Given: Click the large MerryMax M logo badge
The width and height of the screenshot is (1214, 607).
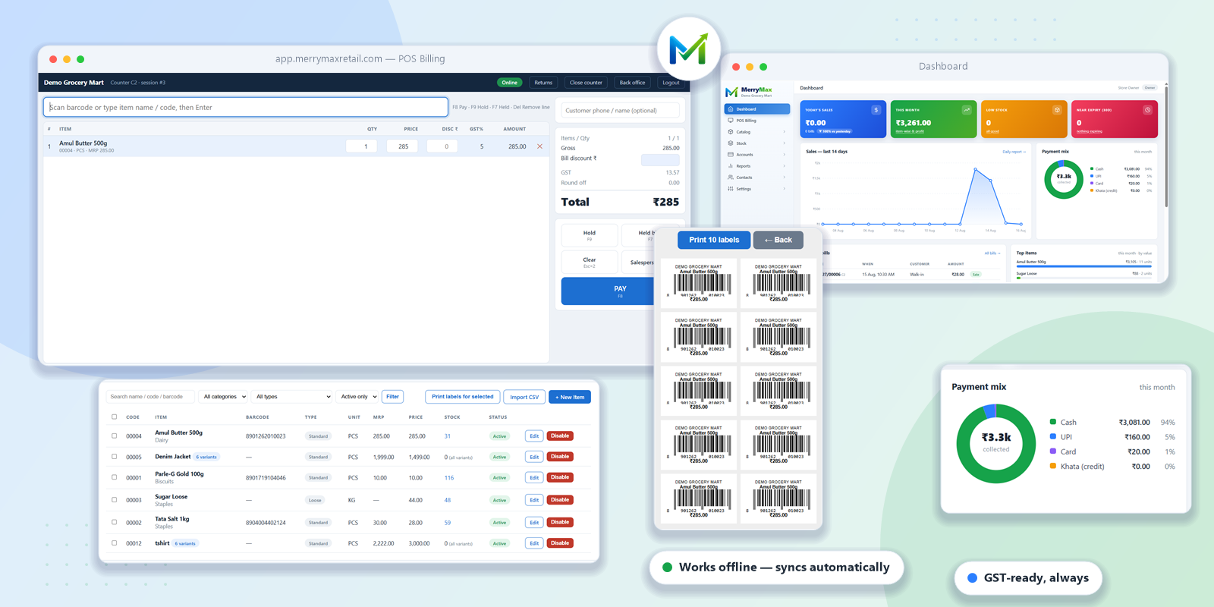Looking at the screenshot, I should click(688, 49).
